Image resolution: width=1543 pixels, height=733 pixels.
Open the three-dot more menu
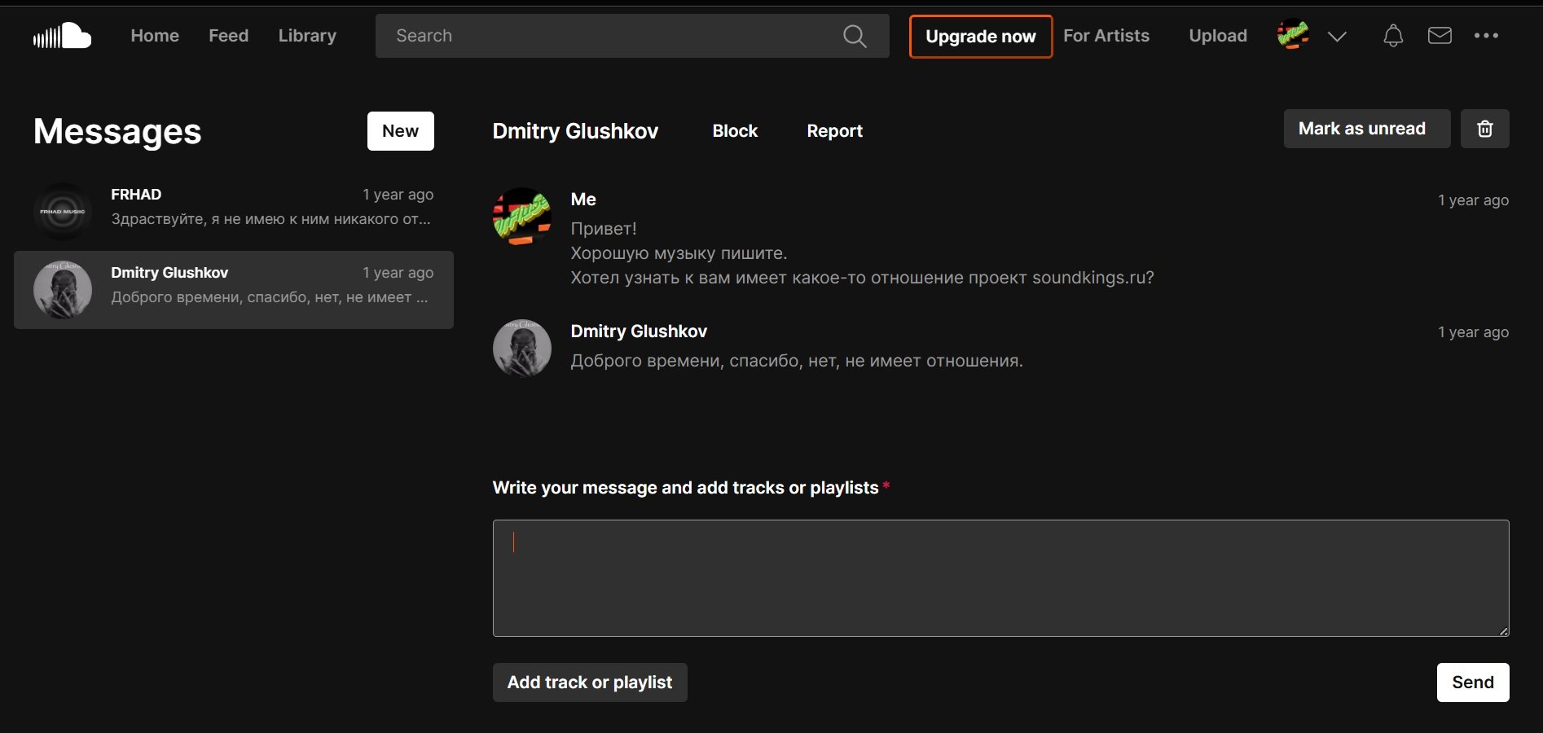(1486, 36)
